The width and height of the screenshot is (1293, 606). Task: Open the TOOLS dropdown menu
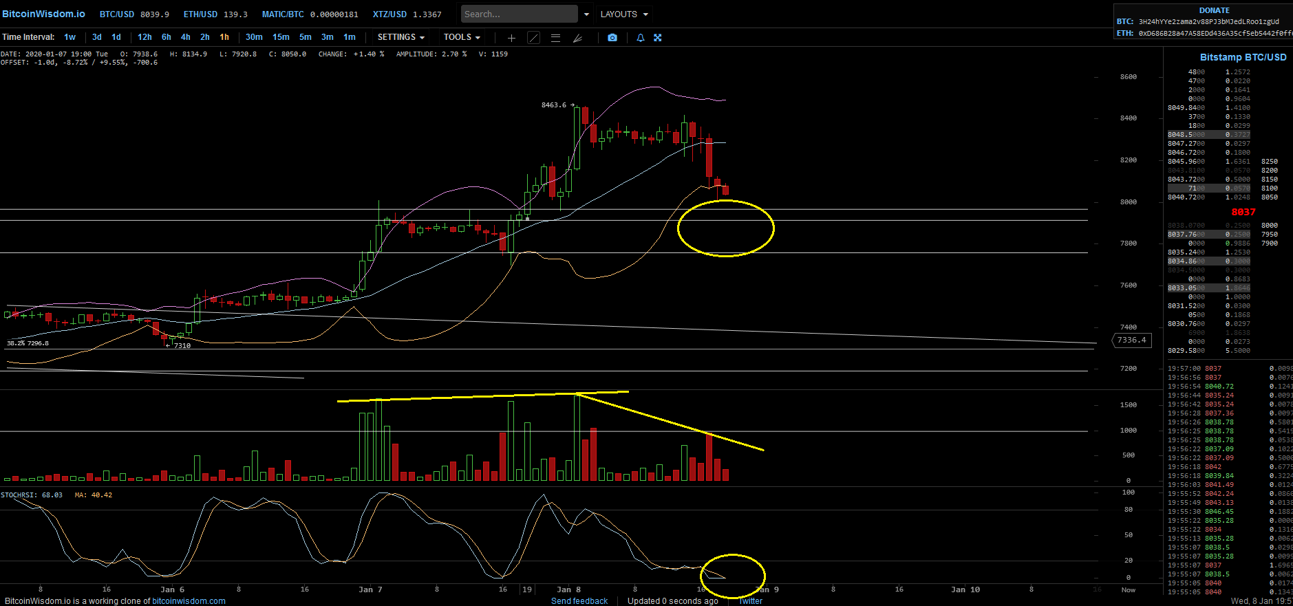coord(462,37)
